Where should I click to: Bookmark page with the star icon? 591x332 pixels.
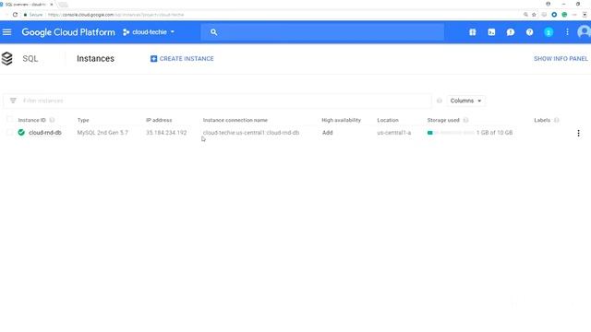(534, 15)
